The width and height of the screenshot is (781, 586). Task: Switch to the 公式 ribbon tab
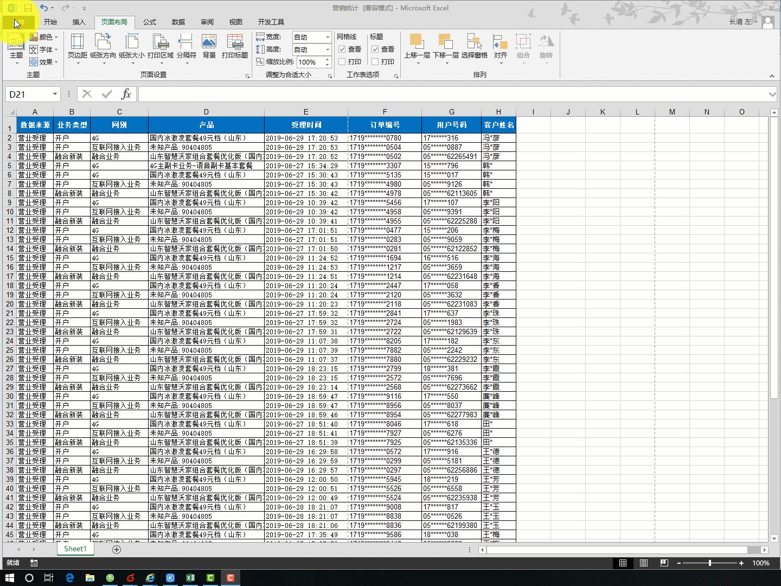[x=149, y=22]
